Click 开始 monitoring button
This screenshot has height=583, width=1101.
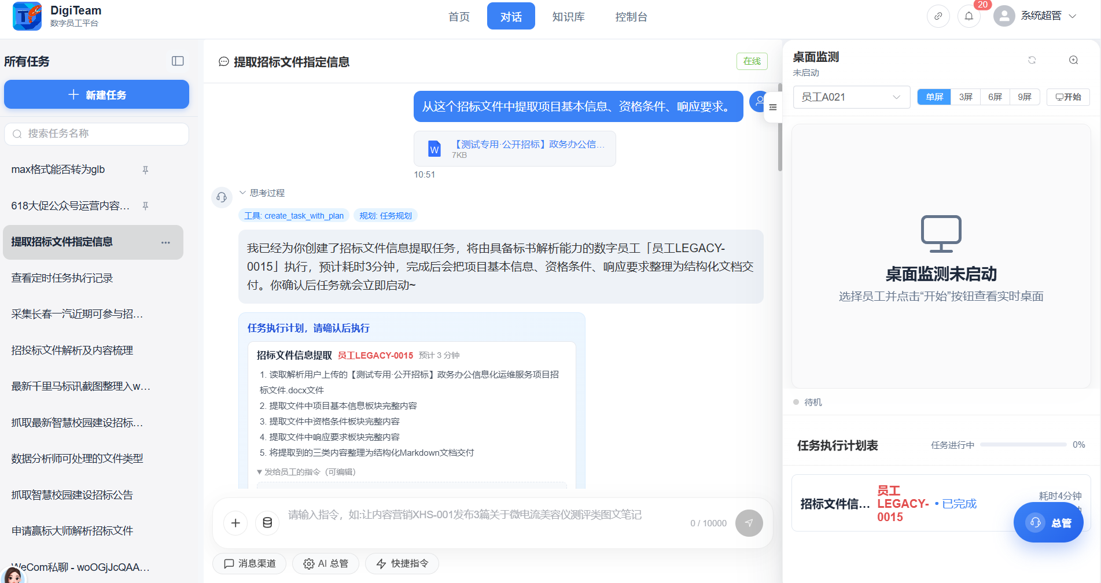[1068, 97]
